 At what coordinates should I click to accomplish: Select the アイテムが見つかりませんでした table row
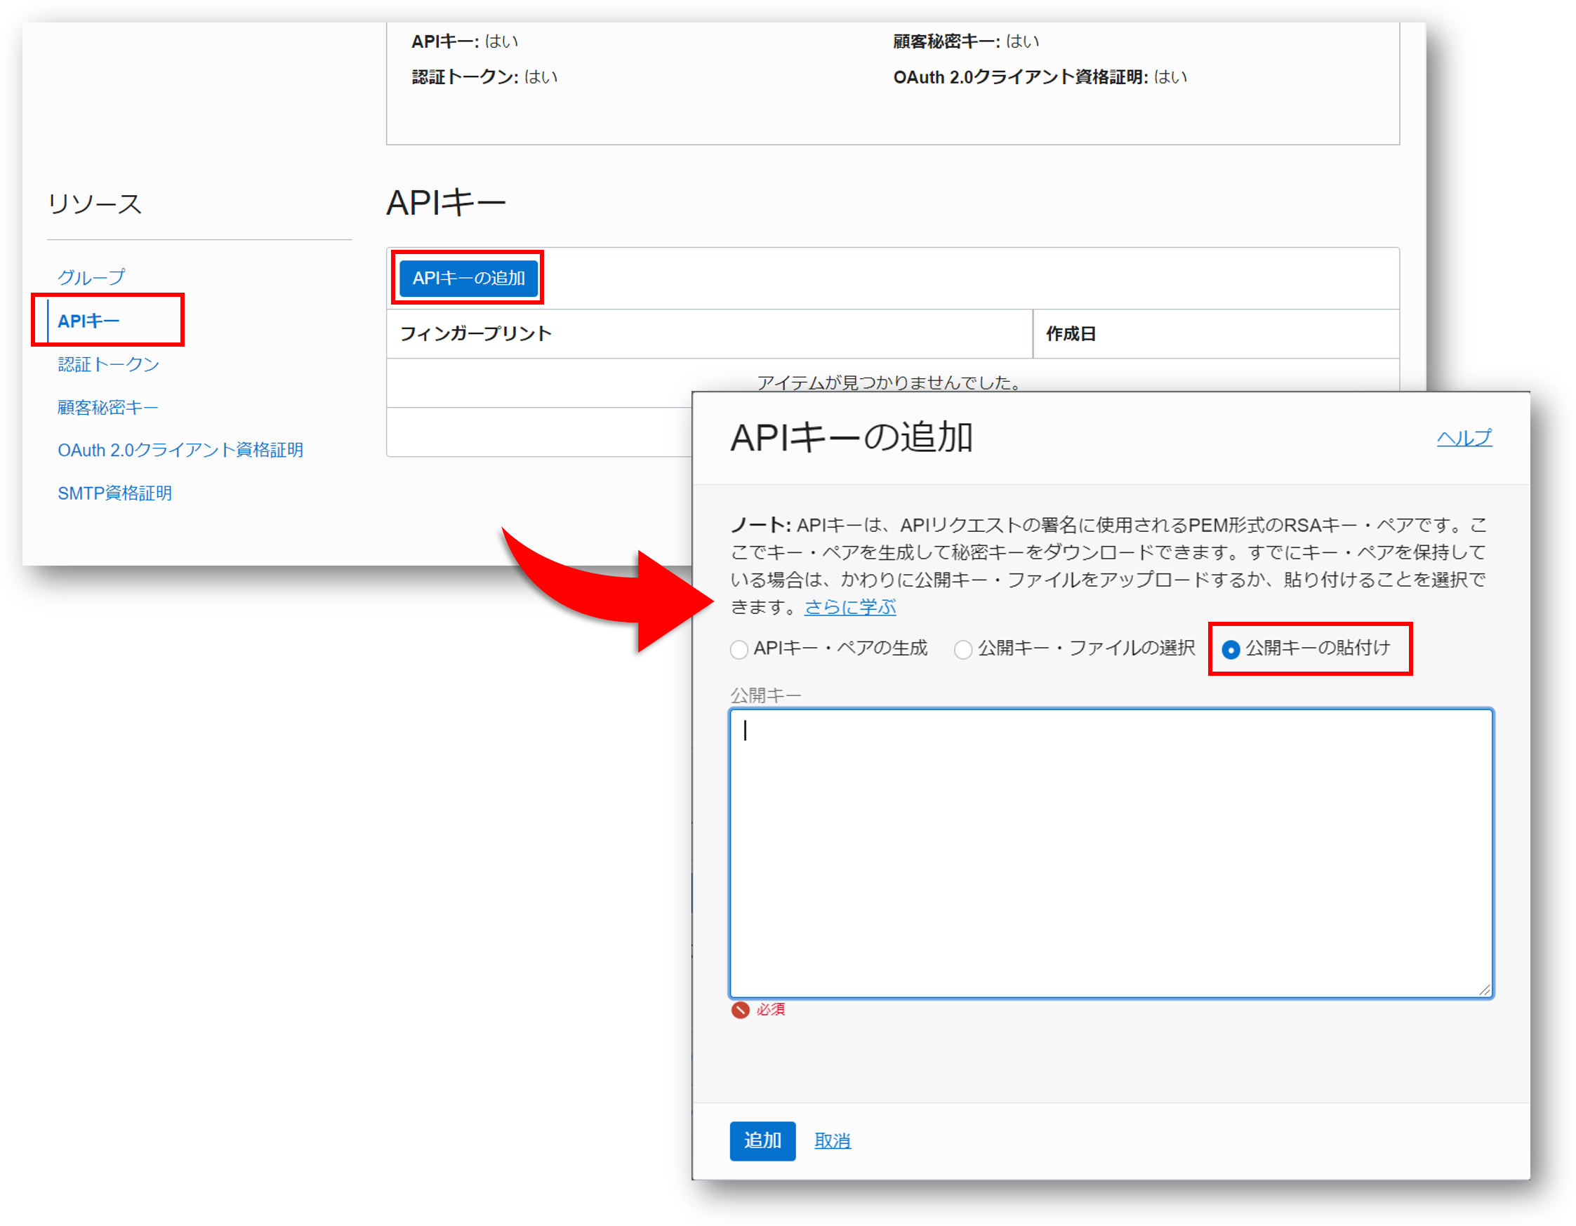889,384
